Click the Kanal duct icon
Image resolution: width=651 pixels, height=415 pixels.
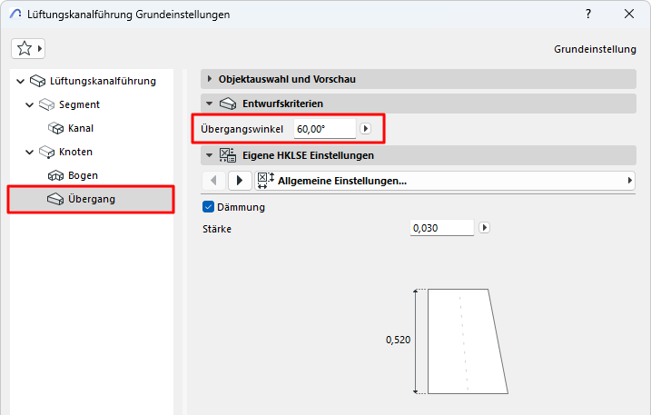[x=55, y=128]
